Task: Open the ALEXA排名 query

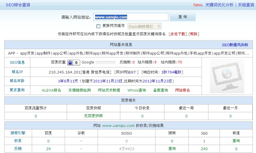Action: [x=52, y=90]
